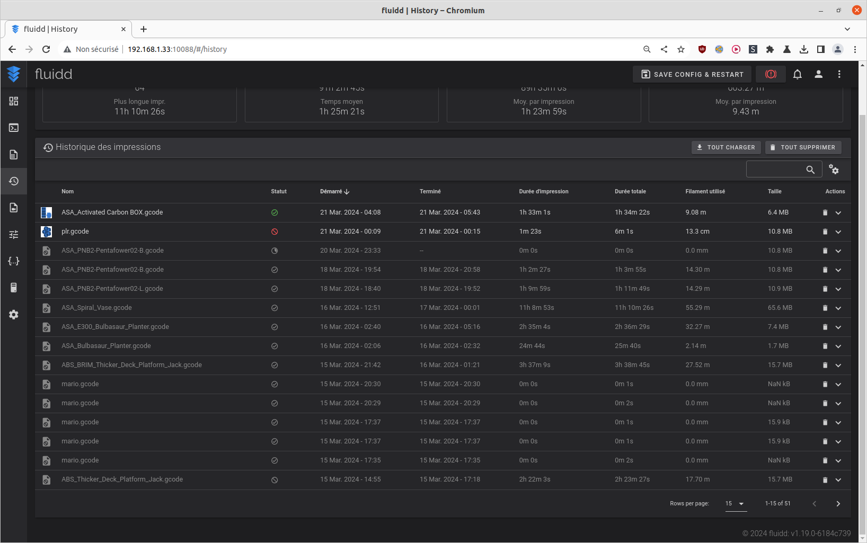Expand the ASA_E300_Bulbasaur_Planter.gcode row
The height and width of the screenshot is (543, 867).
coord(838,327)
